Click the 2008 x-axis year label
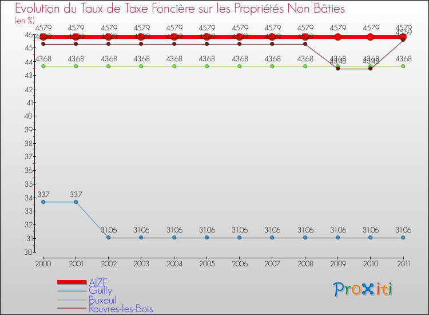 [x=305, y=263]
